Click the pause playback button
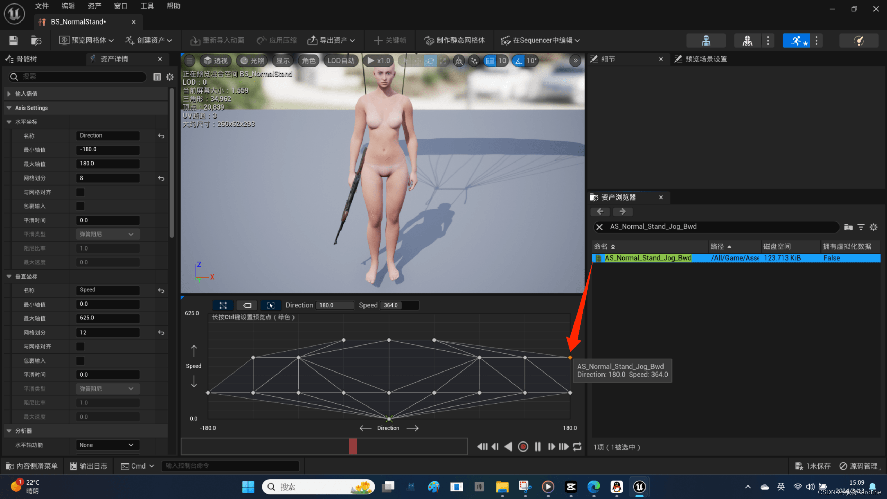Screen dimensions: 887x499 [537, 447]
